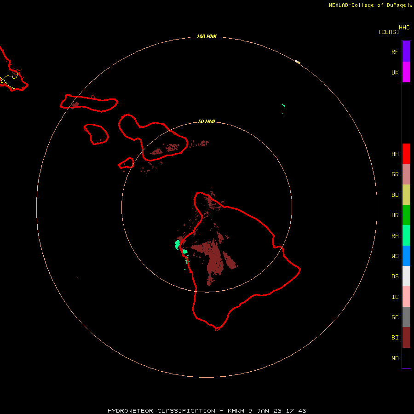414x414 pixels.
Task: Click the 'RF' legend label text
Action: tap(395, 52)
